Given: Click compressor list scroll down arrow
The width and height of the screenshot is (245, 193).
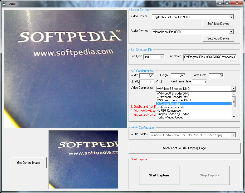Looking at the screenshot, I should click(234, 117).
